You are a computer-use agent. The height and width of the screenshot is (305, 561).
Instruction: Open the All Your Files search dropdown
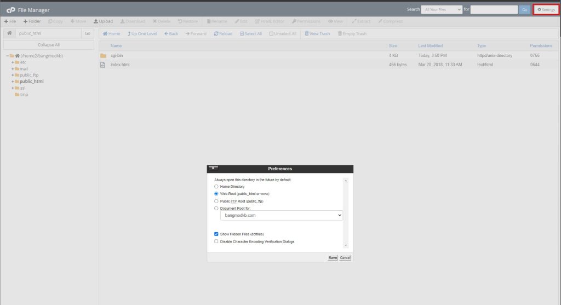[442, 10]
